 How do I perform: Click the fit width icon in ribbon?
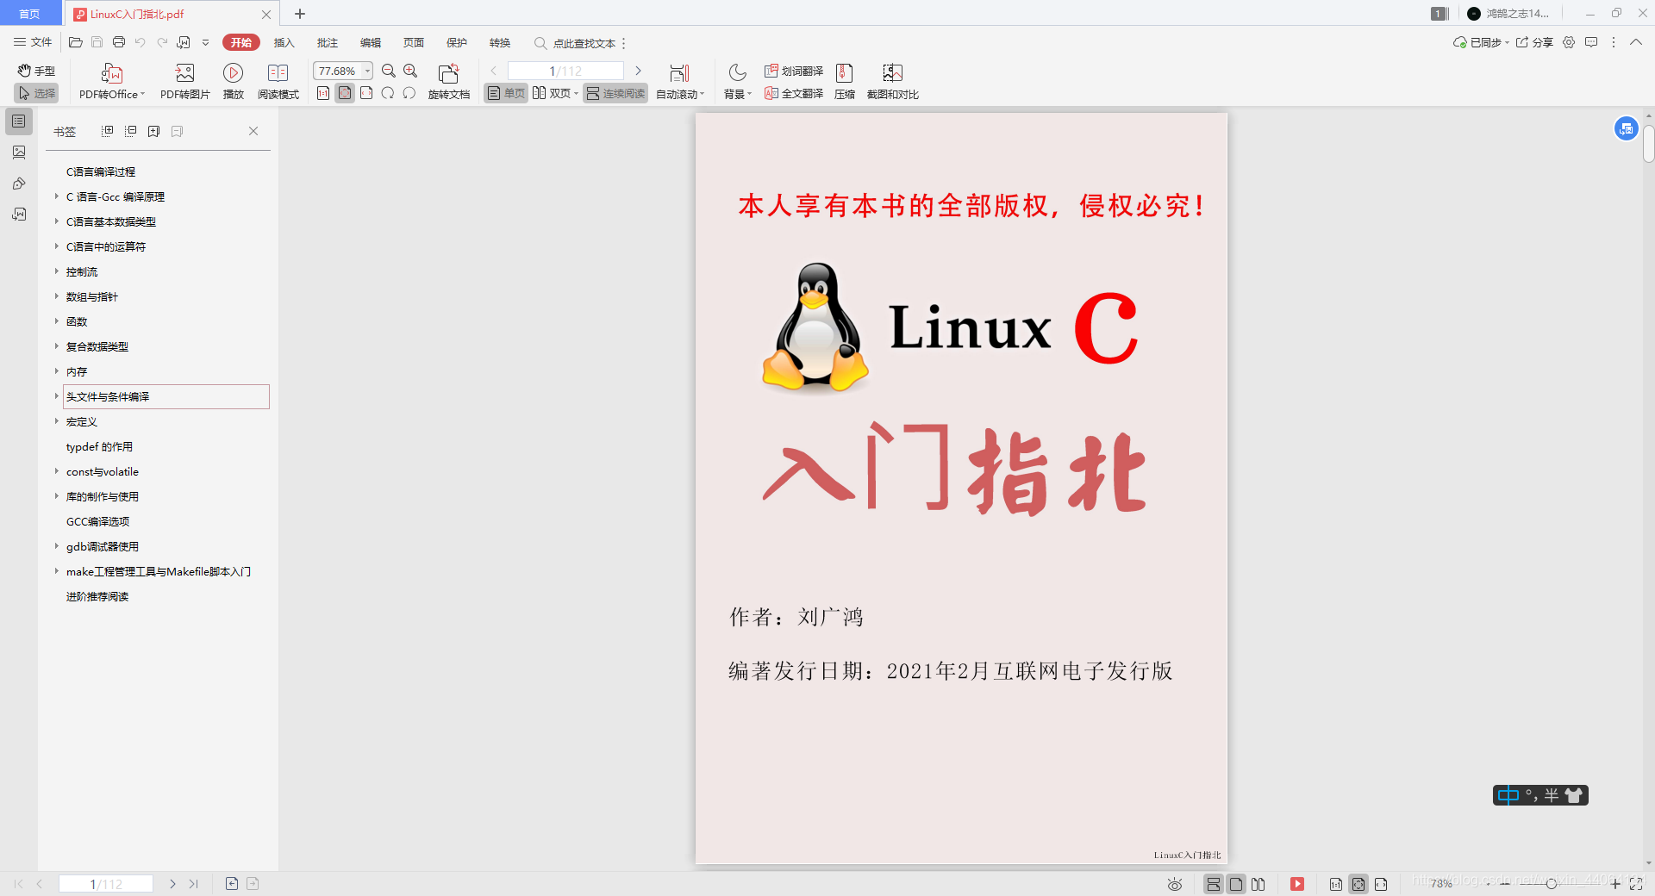(x=366, y=93)
